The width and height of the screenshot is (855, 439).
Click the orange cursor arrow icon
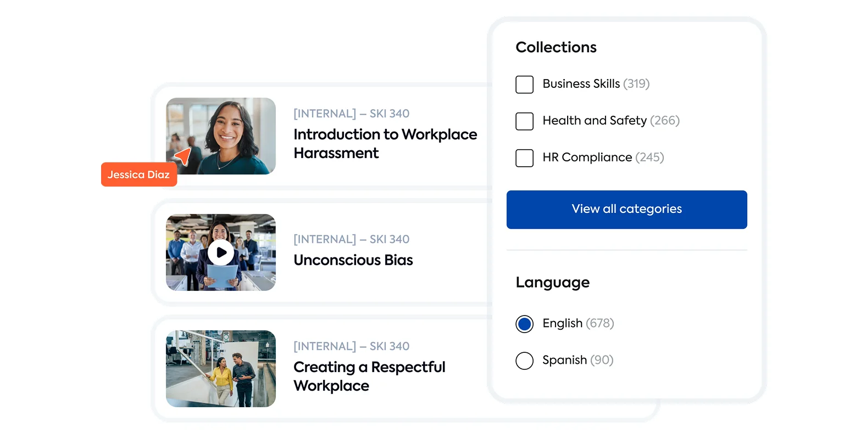point(184,156)
